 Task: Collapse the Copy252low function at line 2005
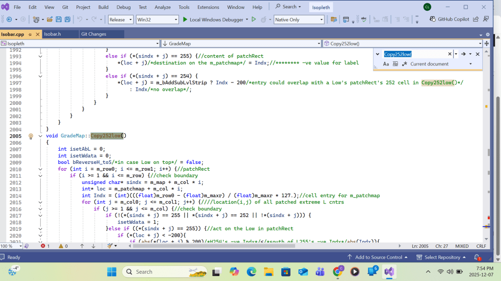click(40, 136)
